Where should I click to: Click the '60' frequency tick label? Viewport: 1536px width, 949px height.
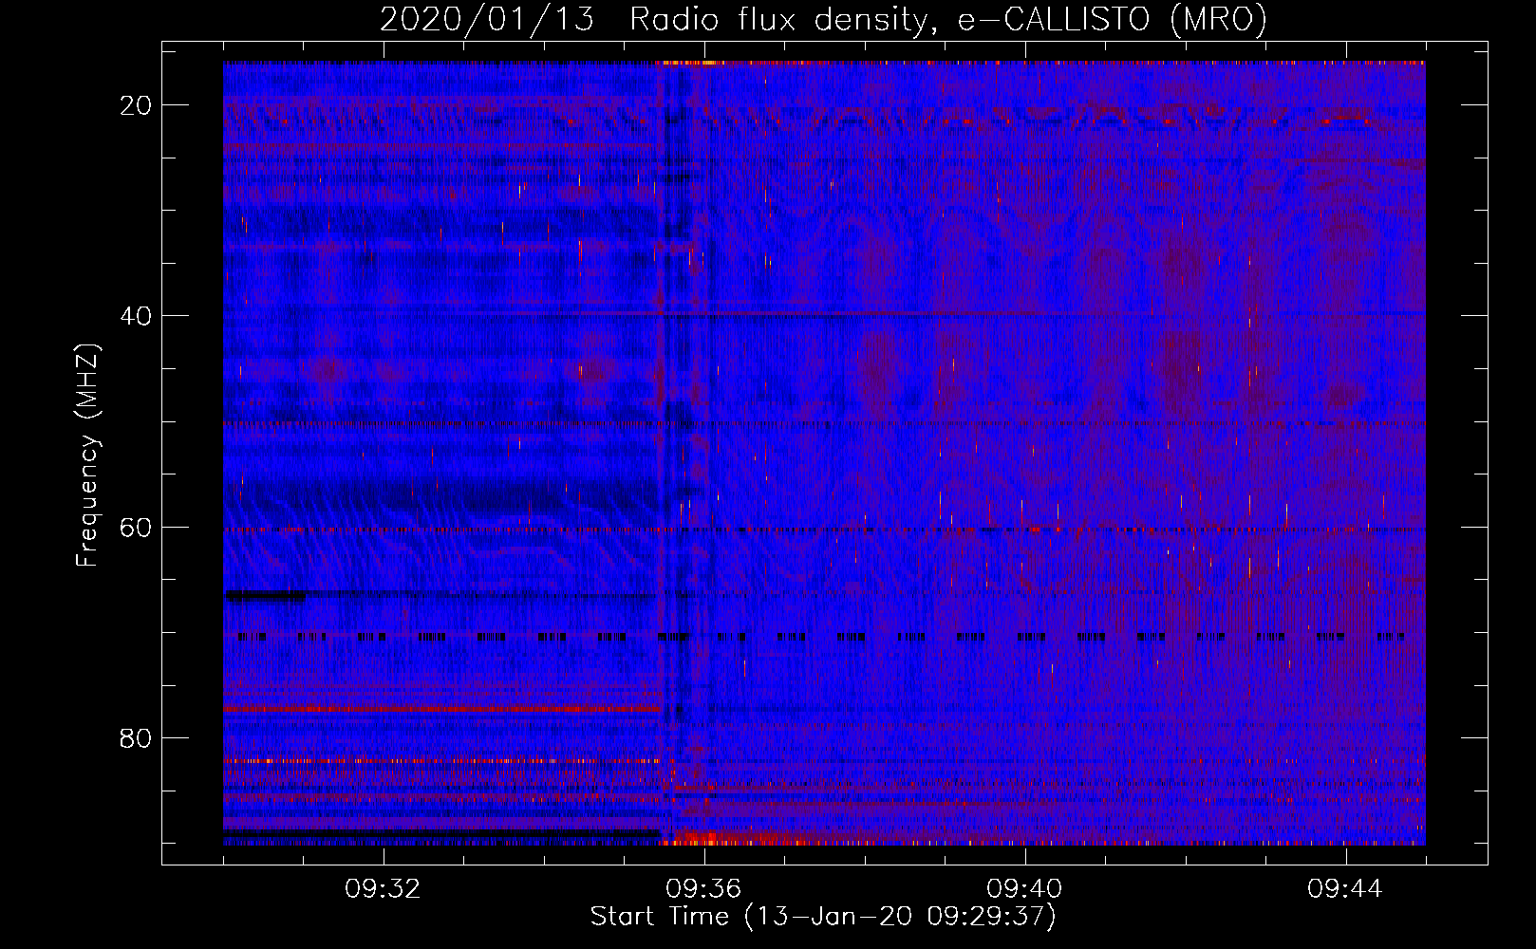pos(137,527)
